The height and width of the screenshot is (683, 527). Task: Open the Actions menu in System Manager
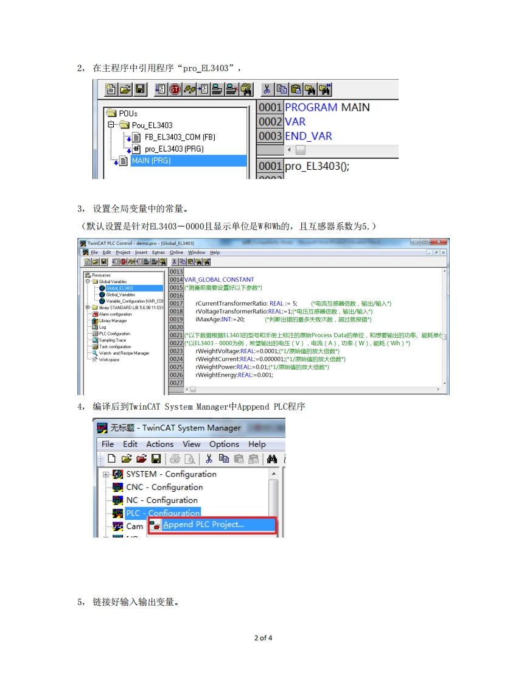[x=159, y=444]
